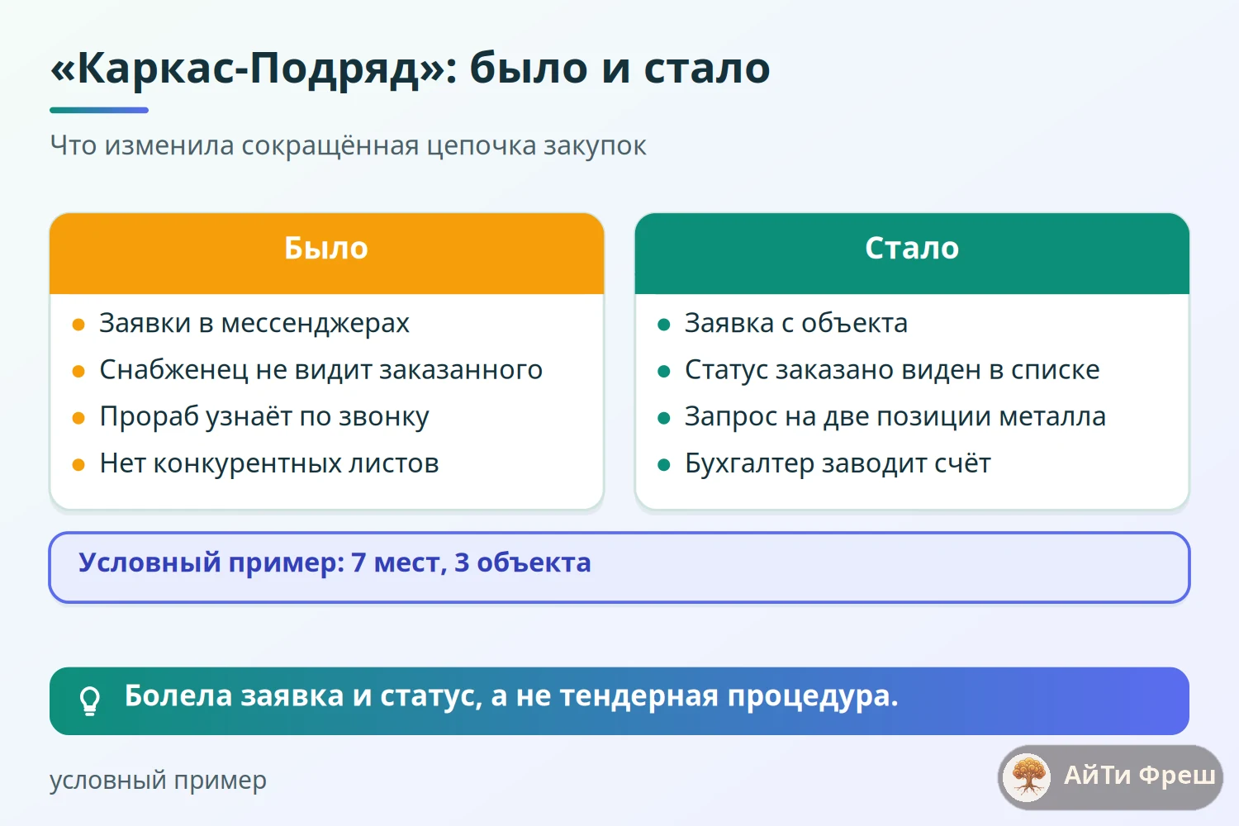This screenshot has width=1239, height=826.
Task: Click the banner text Болела заявка и статус
Action: pos(301,696)
